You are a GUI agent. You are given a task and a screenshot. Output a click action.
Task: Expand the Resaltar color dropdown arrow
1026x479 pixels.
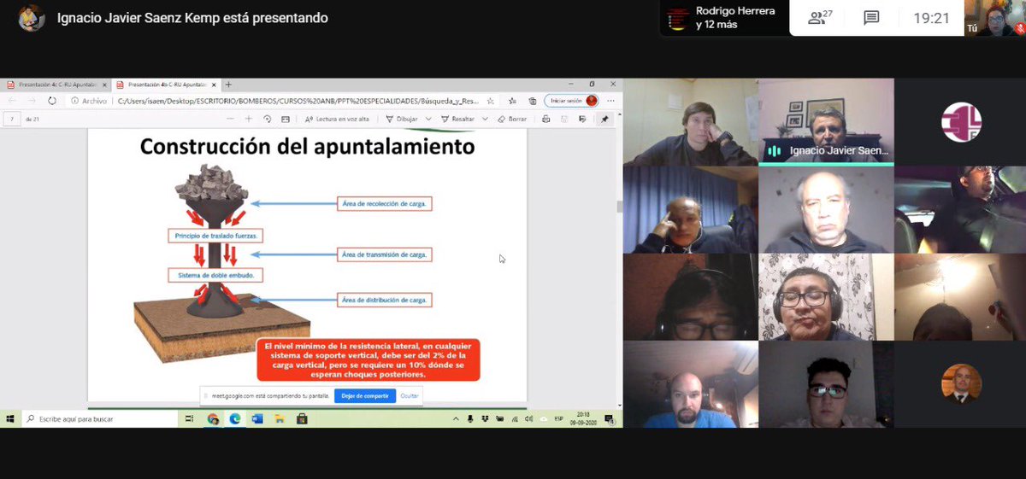point(485,120)
